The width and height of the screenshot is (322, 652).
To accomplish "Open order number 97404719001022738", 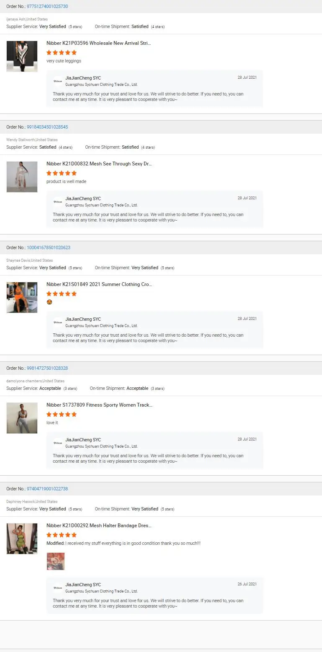I will (47, 489).
